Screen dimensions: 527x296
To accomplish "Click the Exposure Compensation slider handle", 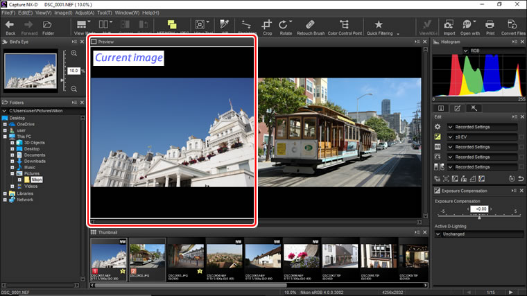I will tap(479, 218).
